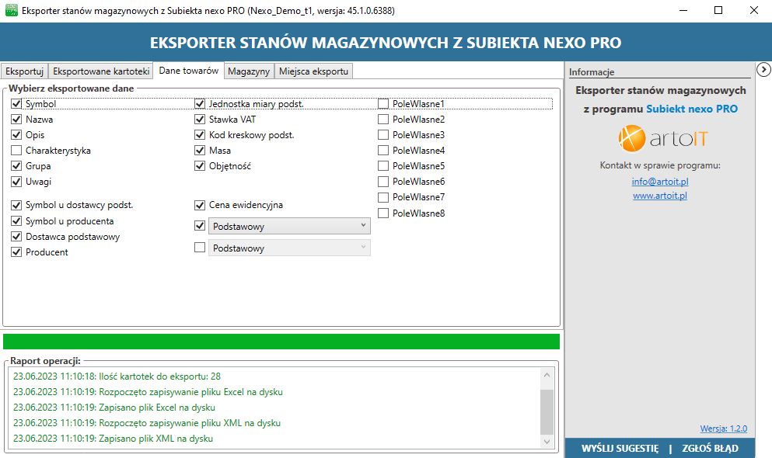
Task: Click the report scrollbar down arrow
Action: pos(545,442)
